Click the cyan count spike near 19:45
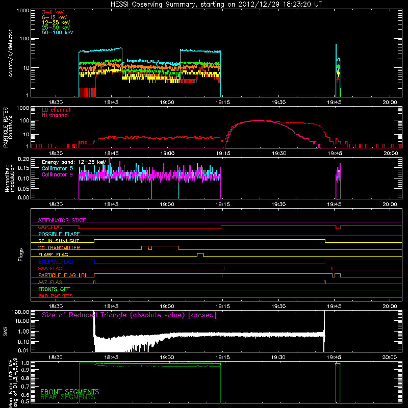408x408 pixels. [x=336, y=52]
